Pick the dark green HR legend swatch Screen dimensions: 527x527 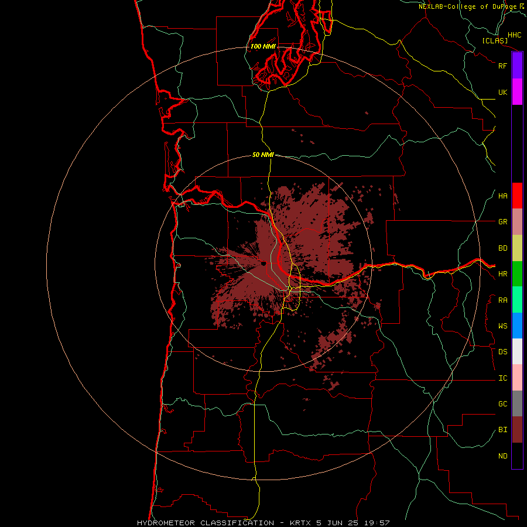517,274
